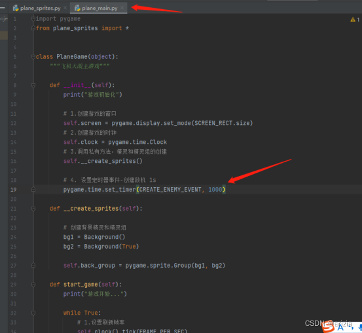Click the PlaneGame class name
This screenshot has width=362, height=333.
coord(72,57)
